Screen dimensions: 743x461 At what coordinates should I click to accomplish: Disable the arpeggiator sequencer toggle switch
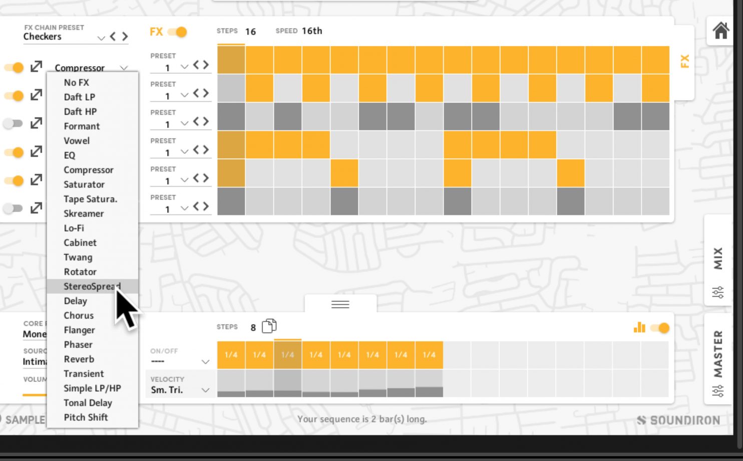660,328
